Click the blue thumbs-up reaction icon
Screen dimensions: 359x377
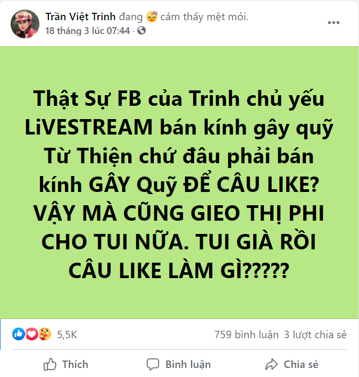[19, 334]
